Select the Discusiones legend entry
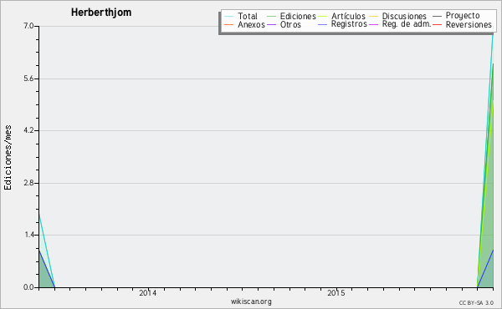 398,16
